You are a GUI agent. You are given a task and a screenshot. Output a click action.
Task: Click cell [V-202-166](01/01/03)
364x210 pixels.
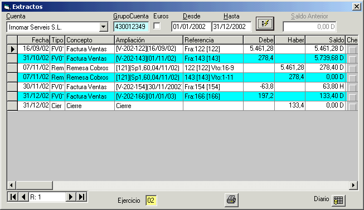pyautogui.click(x=149, y=96)
